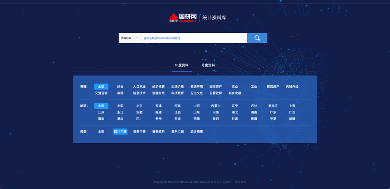
Task: Select 调查年鉴 material type
Action: click(139, 131)
